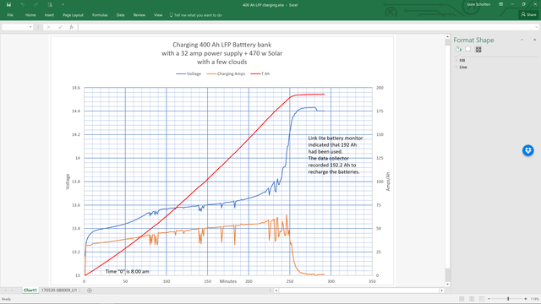Image resolution: width=541 pixels, height=304 pixels.
Task: Click the Save icon in the title bar
Action: point(8,4)
